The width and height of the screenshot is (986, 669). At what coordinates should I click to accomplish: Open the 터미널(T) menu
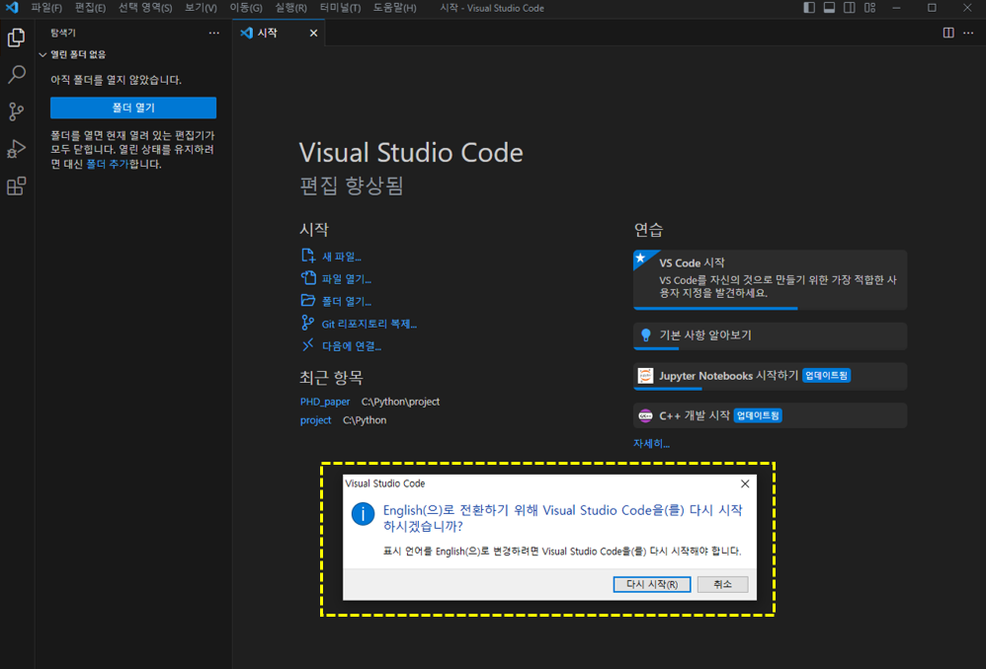tap(340, 8)
